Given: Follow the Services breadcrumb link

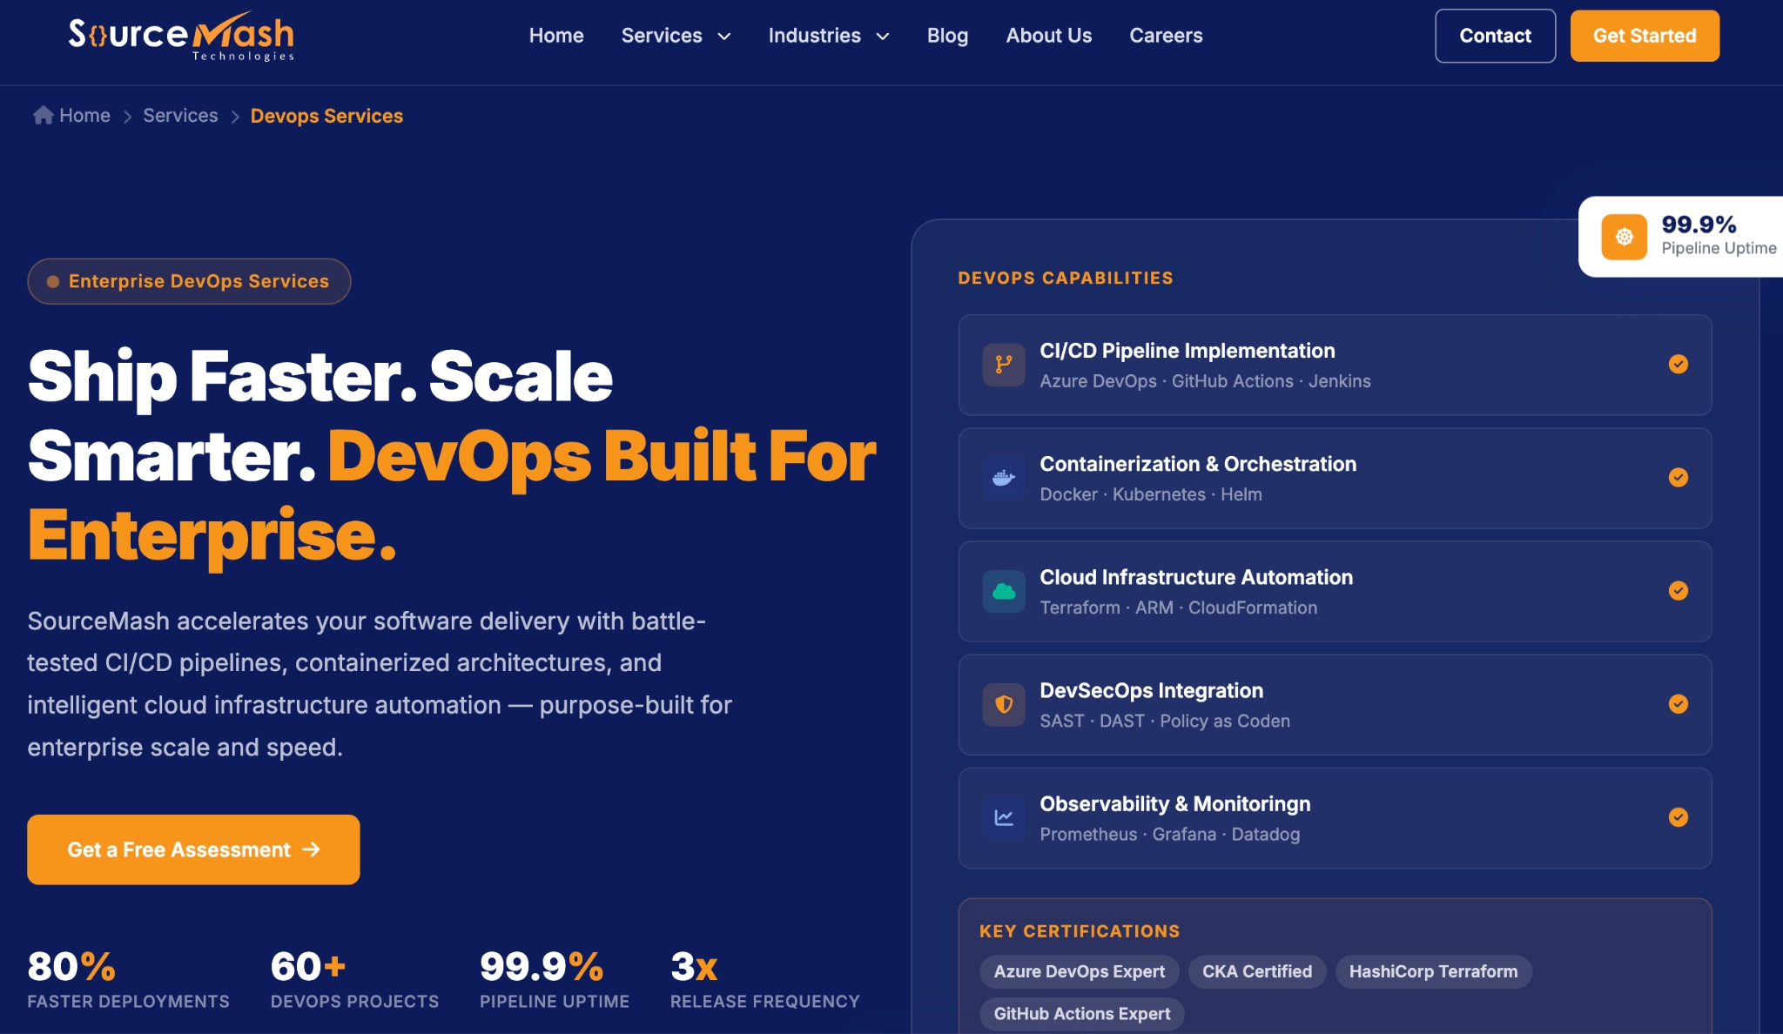Looking at the screenshot, I should coord(180,115).
